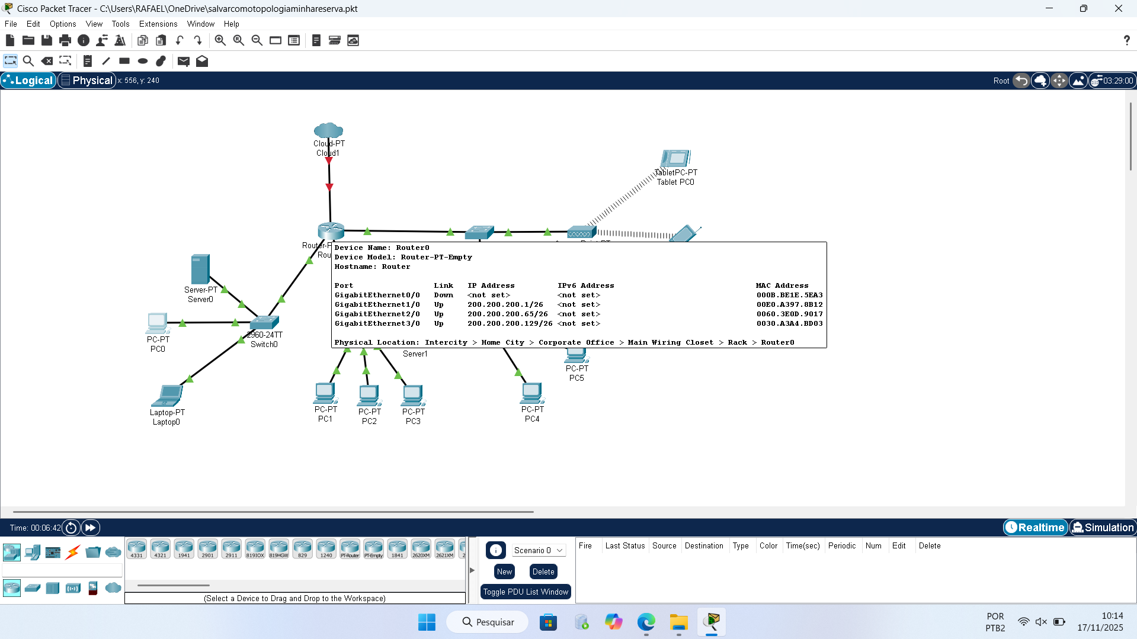Select End Devices category icon
The width and height of the screenshot is (1137, 639).
[33, 553]
